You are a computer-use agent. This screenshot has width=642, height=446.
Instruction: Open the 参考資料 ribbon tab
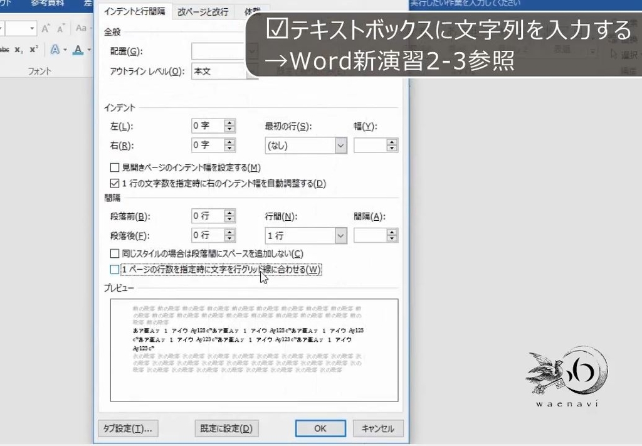tap(48, 3)
